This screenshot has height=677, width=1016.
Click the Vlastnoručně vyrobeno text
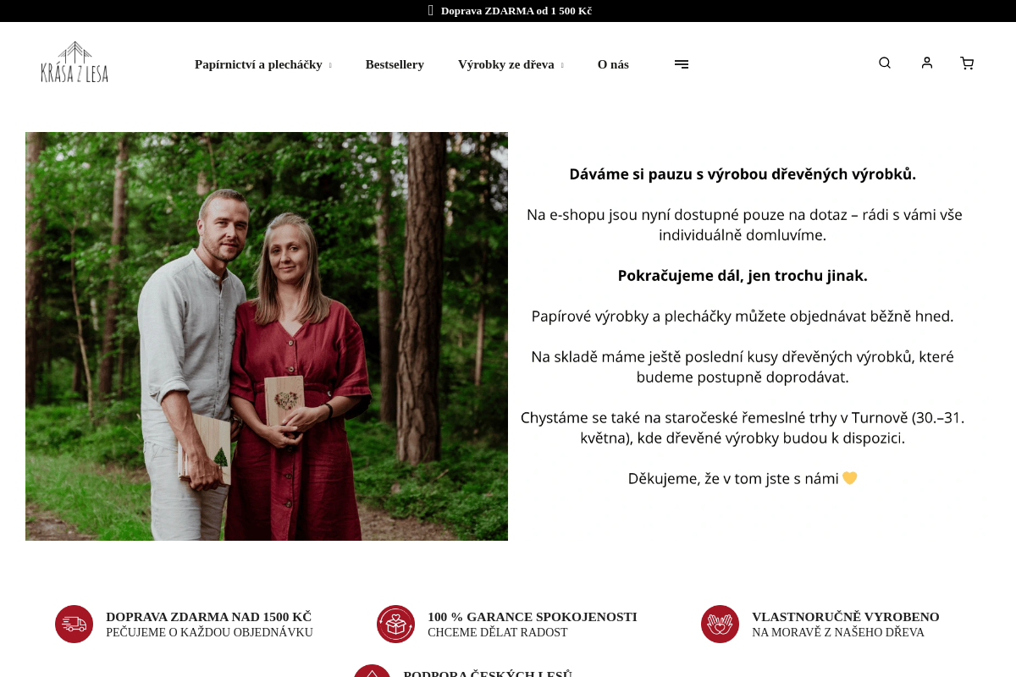pyautogui.click(x=846, y=617)
